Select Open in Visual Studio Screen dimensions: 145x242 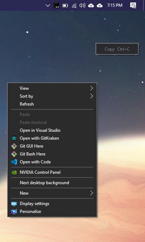tap(52, 130)
